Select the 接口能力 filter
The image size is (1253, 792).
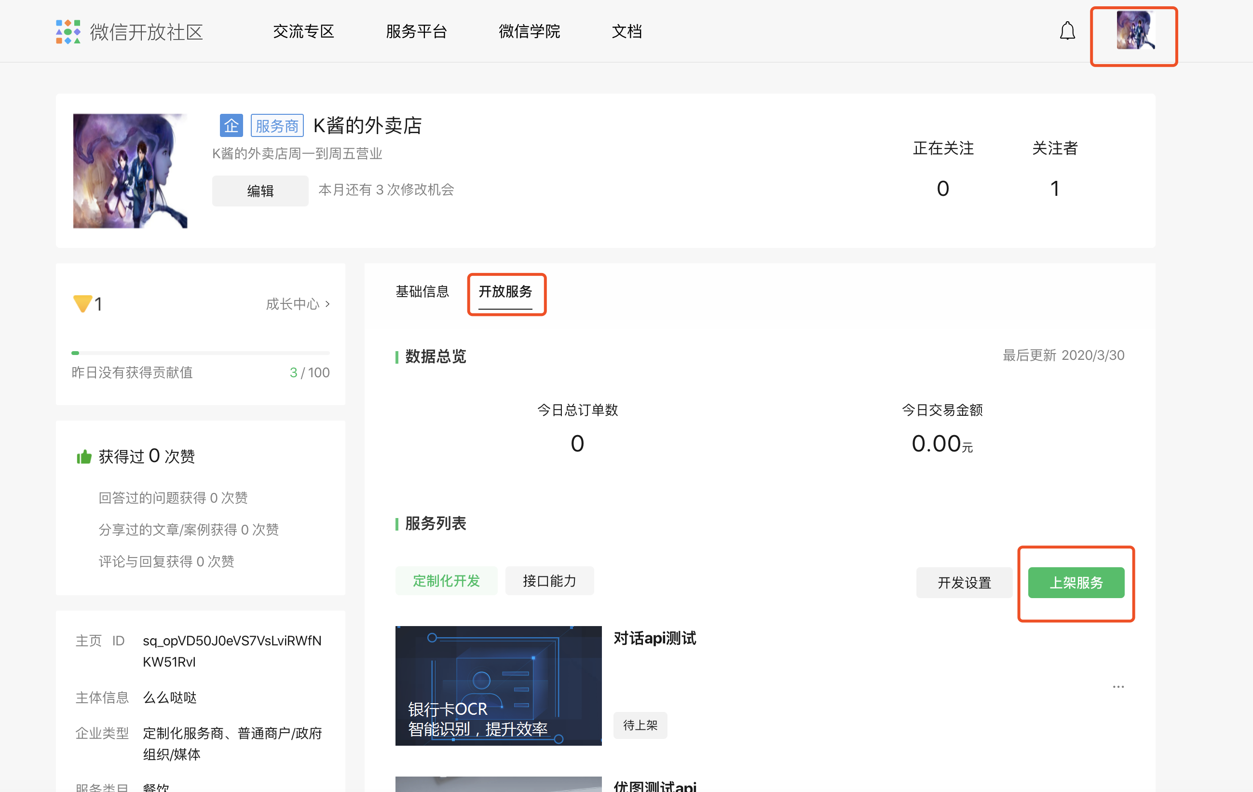click(x=549, y=581)
